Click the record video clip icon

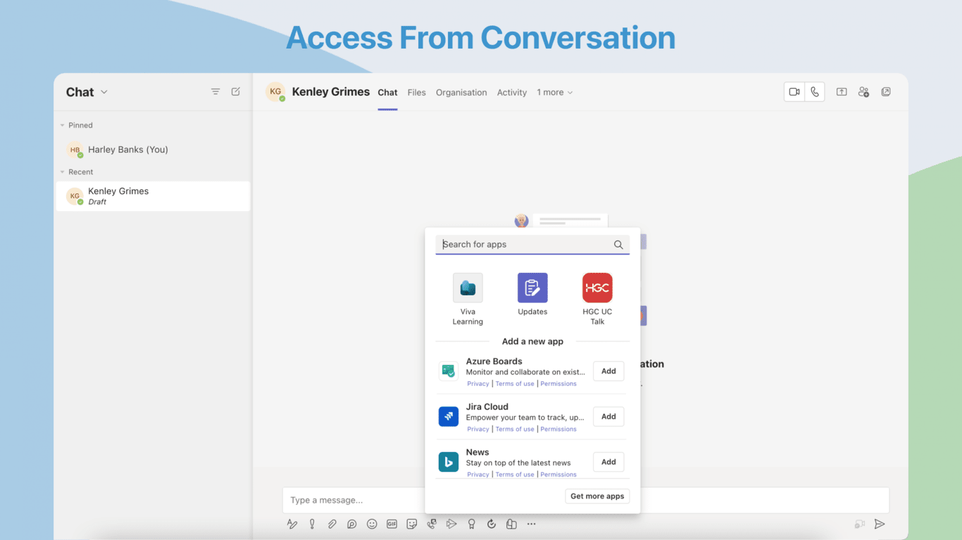pos(859,524)
